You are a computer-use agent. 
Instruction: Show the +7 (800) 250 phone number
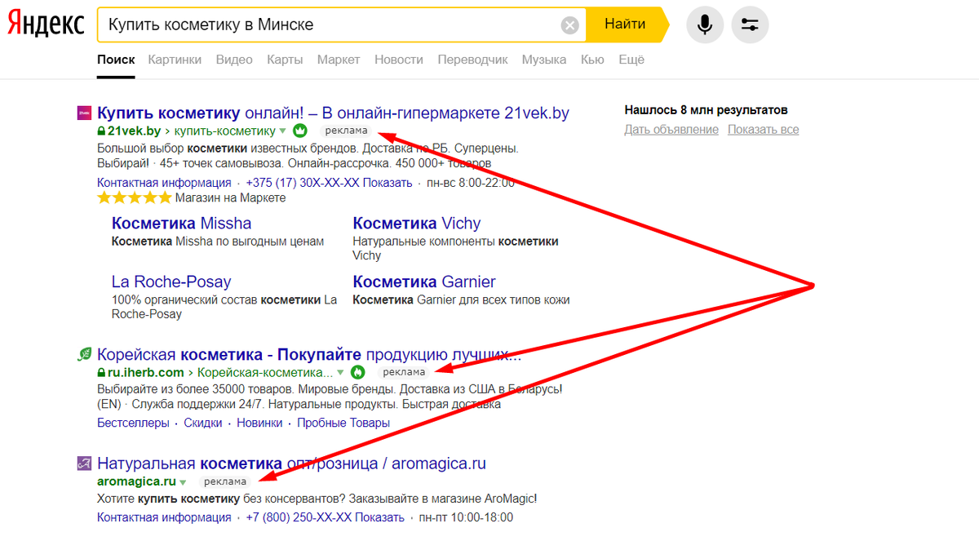[x=325, y=517]
